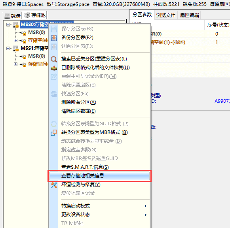Viewport: 230px width, 228px height.
Task: Collapse the MSS1 storage space tree node
Action: click(8, 48)
